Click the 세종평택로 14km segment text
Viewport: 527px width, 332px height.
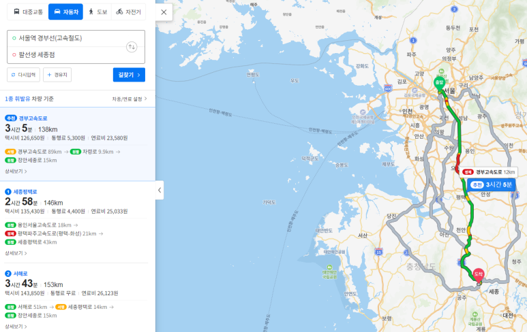point(88,307)
